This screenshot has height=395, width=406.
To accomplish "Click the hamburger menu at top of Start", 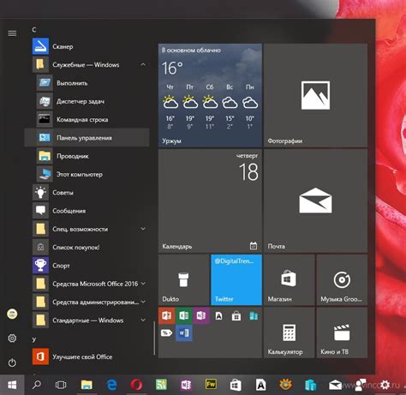I will coord(12,33).
